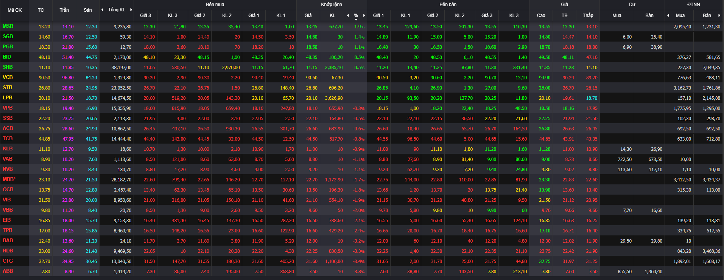Image resolution: width=724 pixels, height=280 pixels.
Task: Select the NVB ticker symbol
Action: [8, 169]
